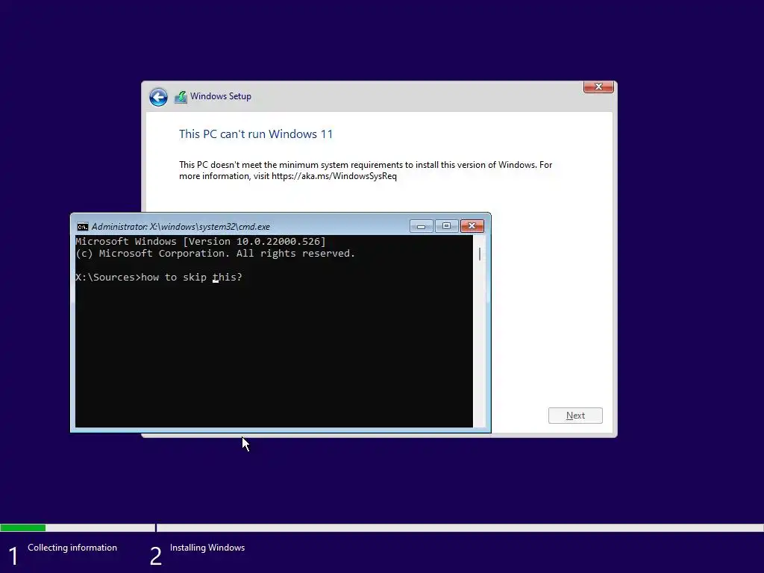Close the Administrator cmd.exe window
The width and height of the screenshot is (764, 573).
click(x=472, y=226)
